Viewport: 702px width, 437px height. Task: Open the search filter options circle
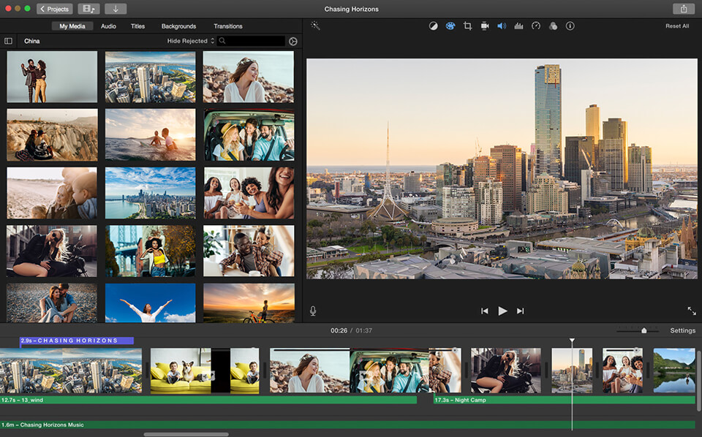(292, 41)
